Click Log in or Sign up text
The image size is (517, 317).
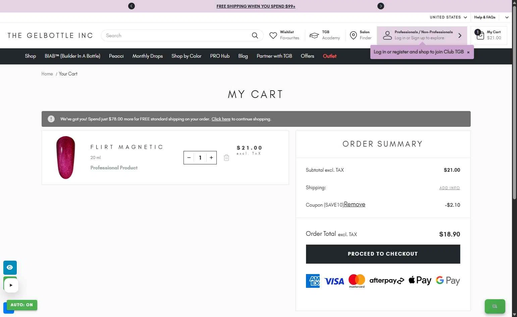tap(419, 38)
